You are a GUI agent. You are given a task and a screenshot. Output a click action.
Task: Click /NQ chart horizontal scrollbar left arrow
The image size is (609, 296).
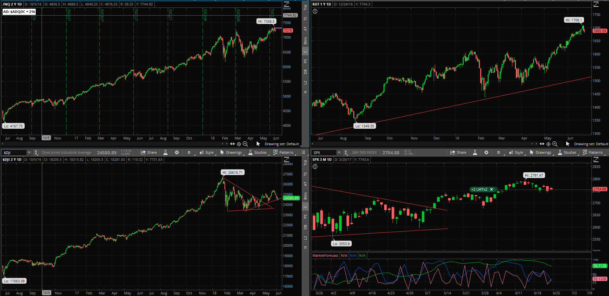(3, 144)
